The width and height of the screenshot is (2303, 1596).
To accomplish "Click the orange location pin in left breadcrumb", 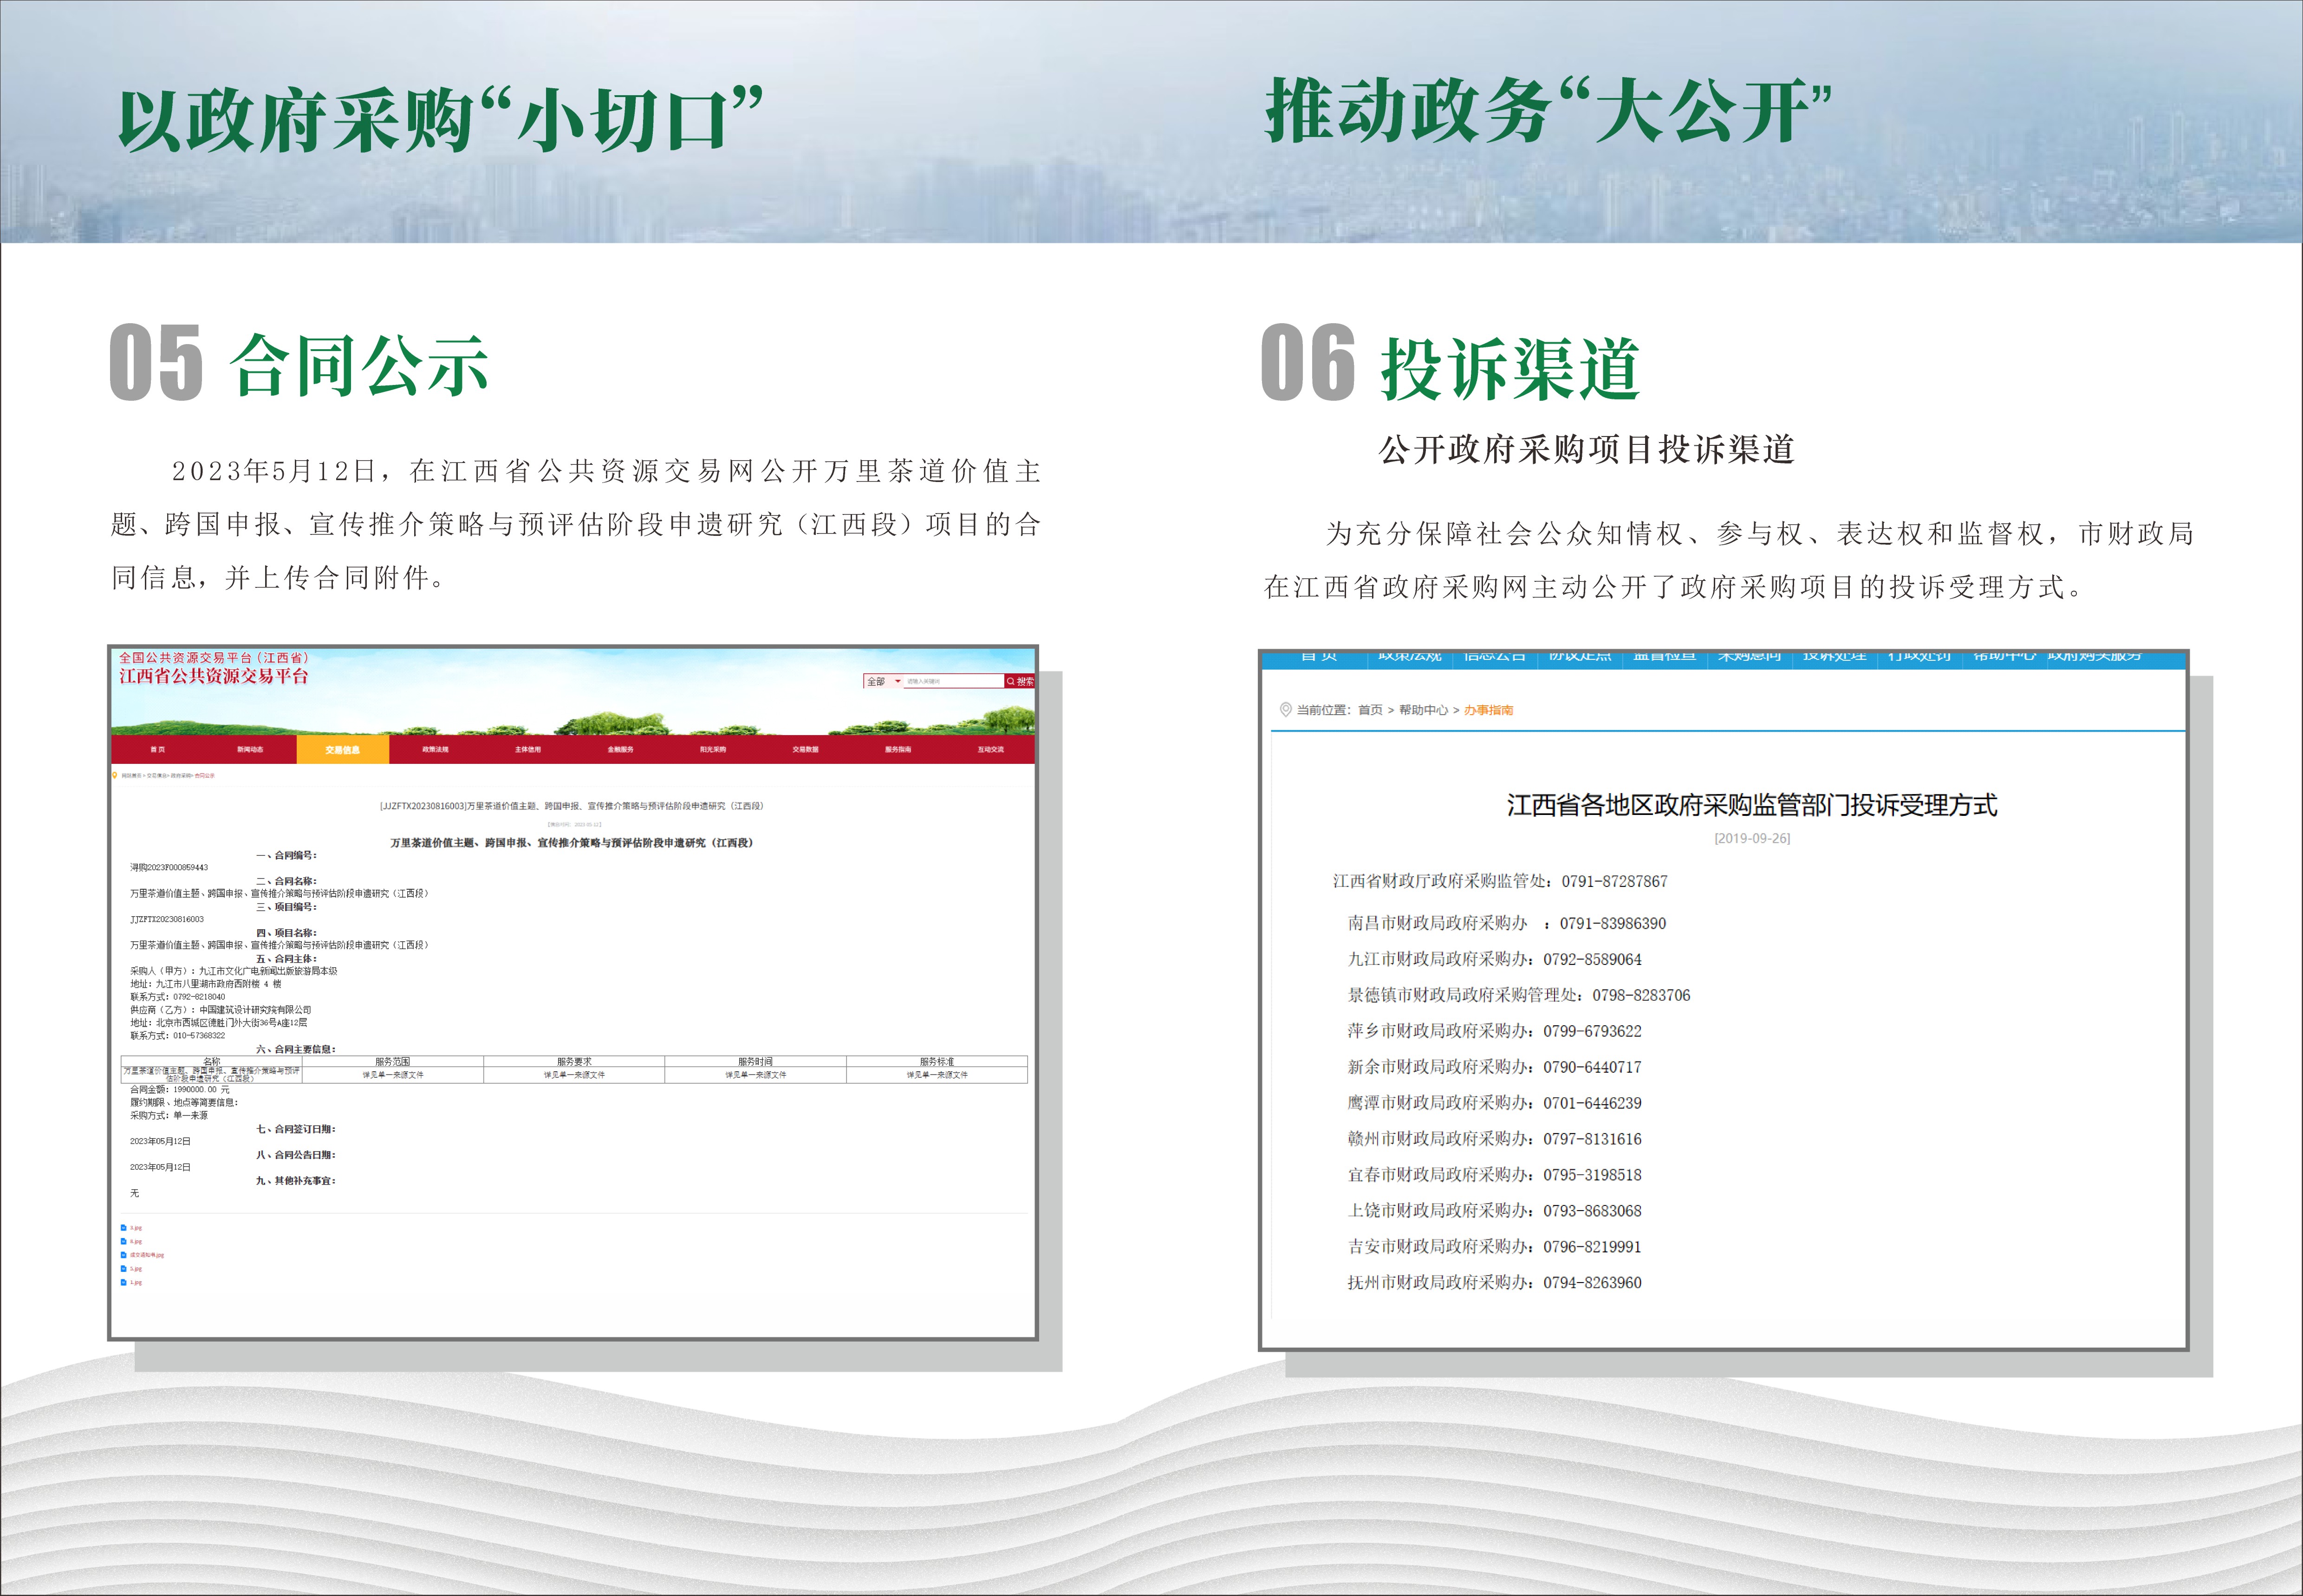I will pos(115,775).
